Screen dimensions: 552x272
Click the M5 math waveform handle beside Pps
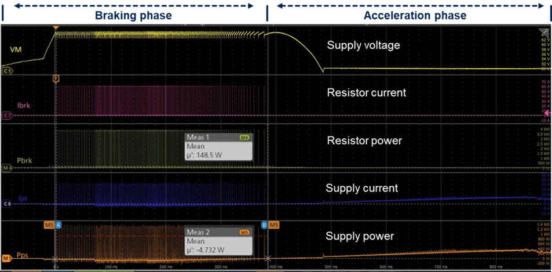pyautogui.click(x=7, y=258)
